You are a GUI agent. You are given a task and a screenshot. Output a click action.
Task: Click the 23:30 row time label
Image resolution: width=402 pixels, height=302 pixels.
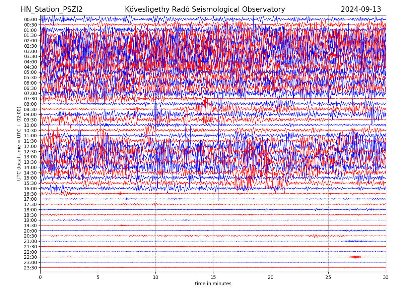click(30, 268)
